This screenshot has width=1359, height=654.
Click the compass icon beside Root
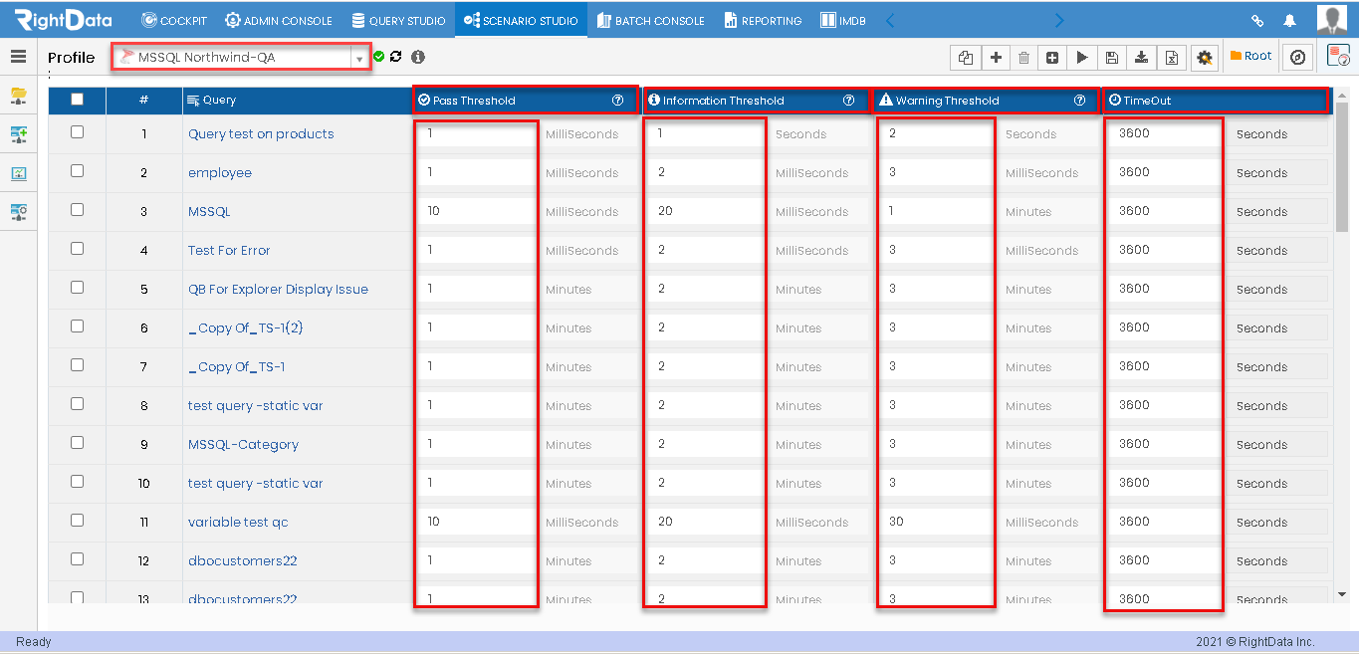tap(1297, 58)
